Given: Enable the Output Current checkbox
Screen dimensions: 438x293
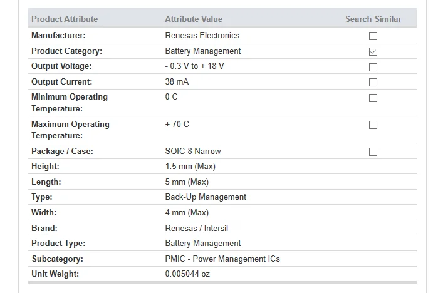Looking at the screenshot, I should point(373,82).
